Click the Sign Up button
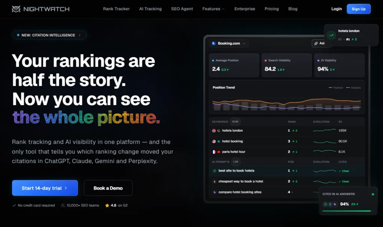 coord(359,9)
